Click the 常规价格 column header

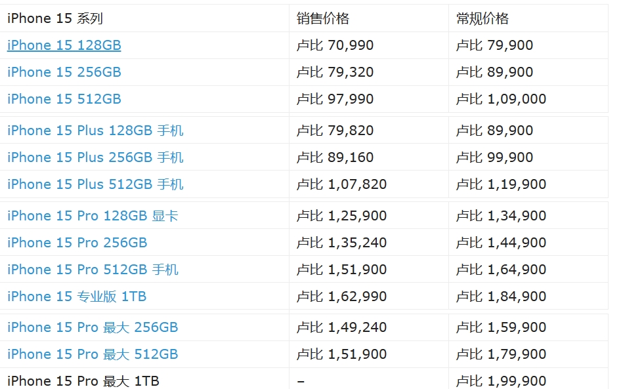pyautogui.click(x=483, y=18)
